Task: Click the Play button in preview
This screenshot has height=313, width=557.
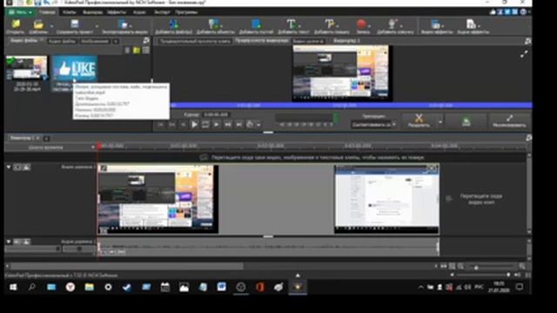Action: [x=194, y=124]
